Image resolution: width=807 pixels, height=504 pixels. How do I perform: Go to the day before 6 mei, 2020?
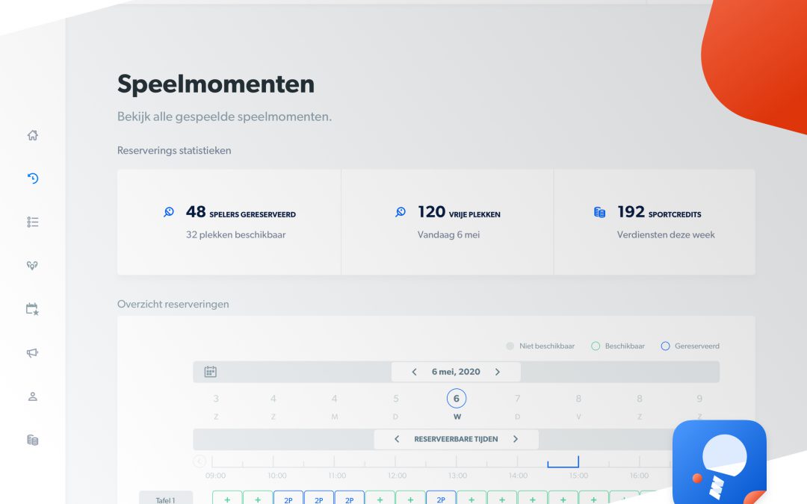(x=414, y=372)
